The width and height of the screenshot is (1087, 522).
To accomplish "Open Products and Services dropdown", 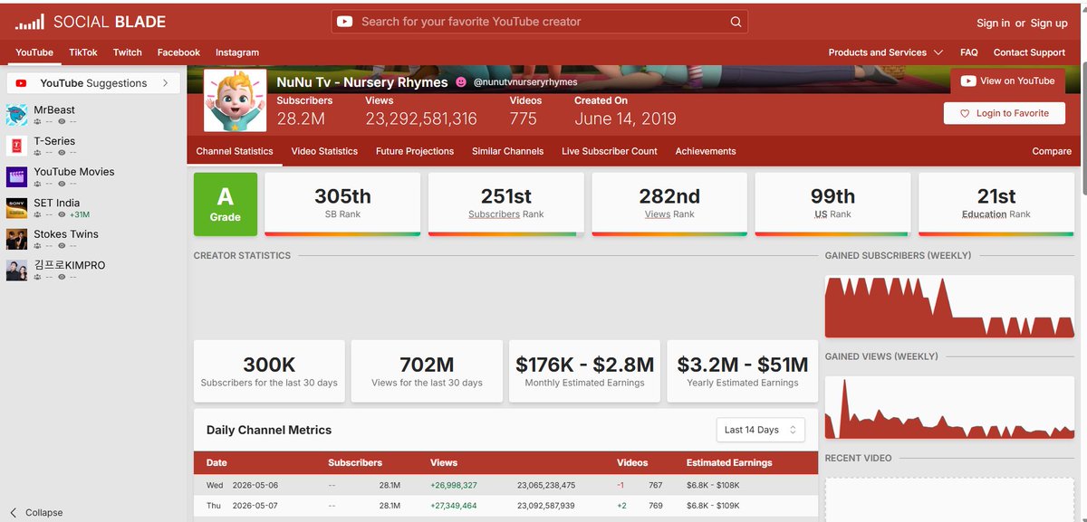I will [885, 52].
